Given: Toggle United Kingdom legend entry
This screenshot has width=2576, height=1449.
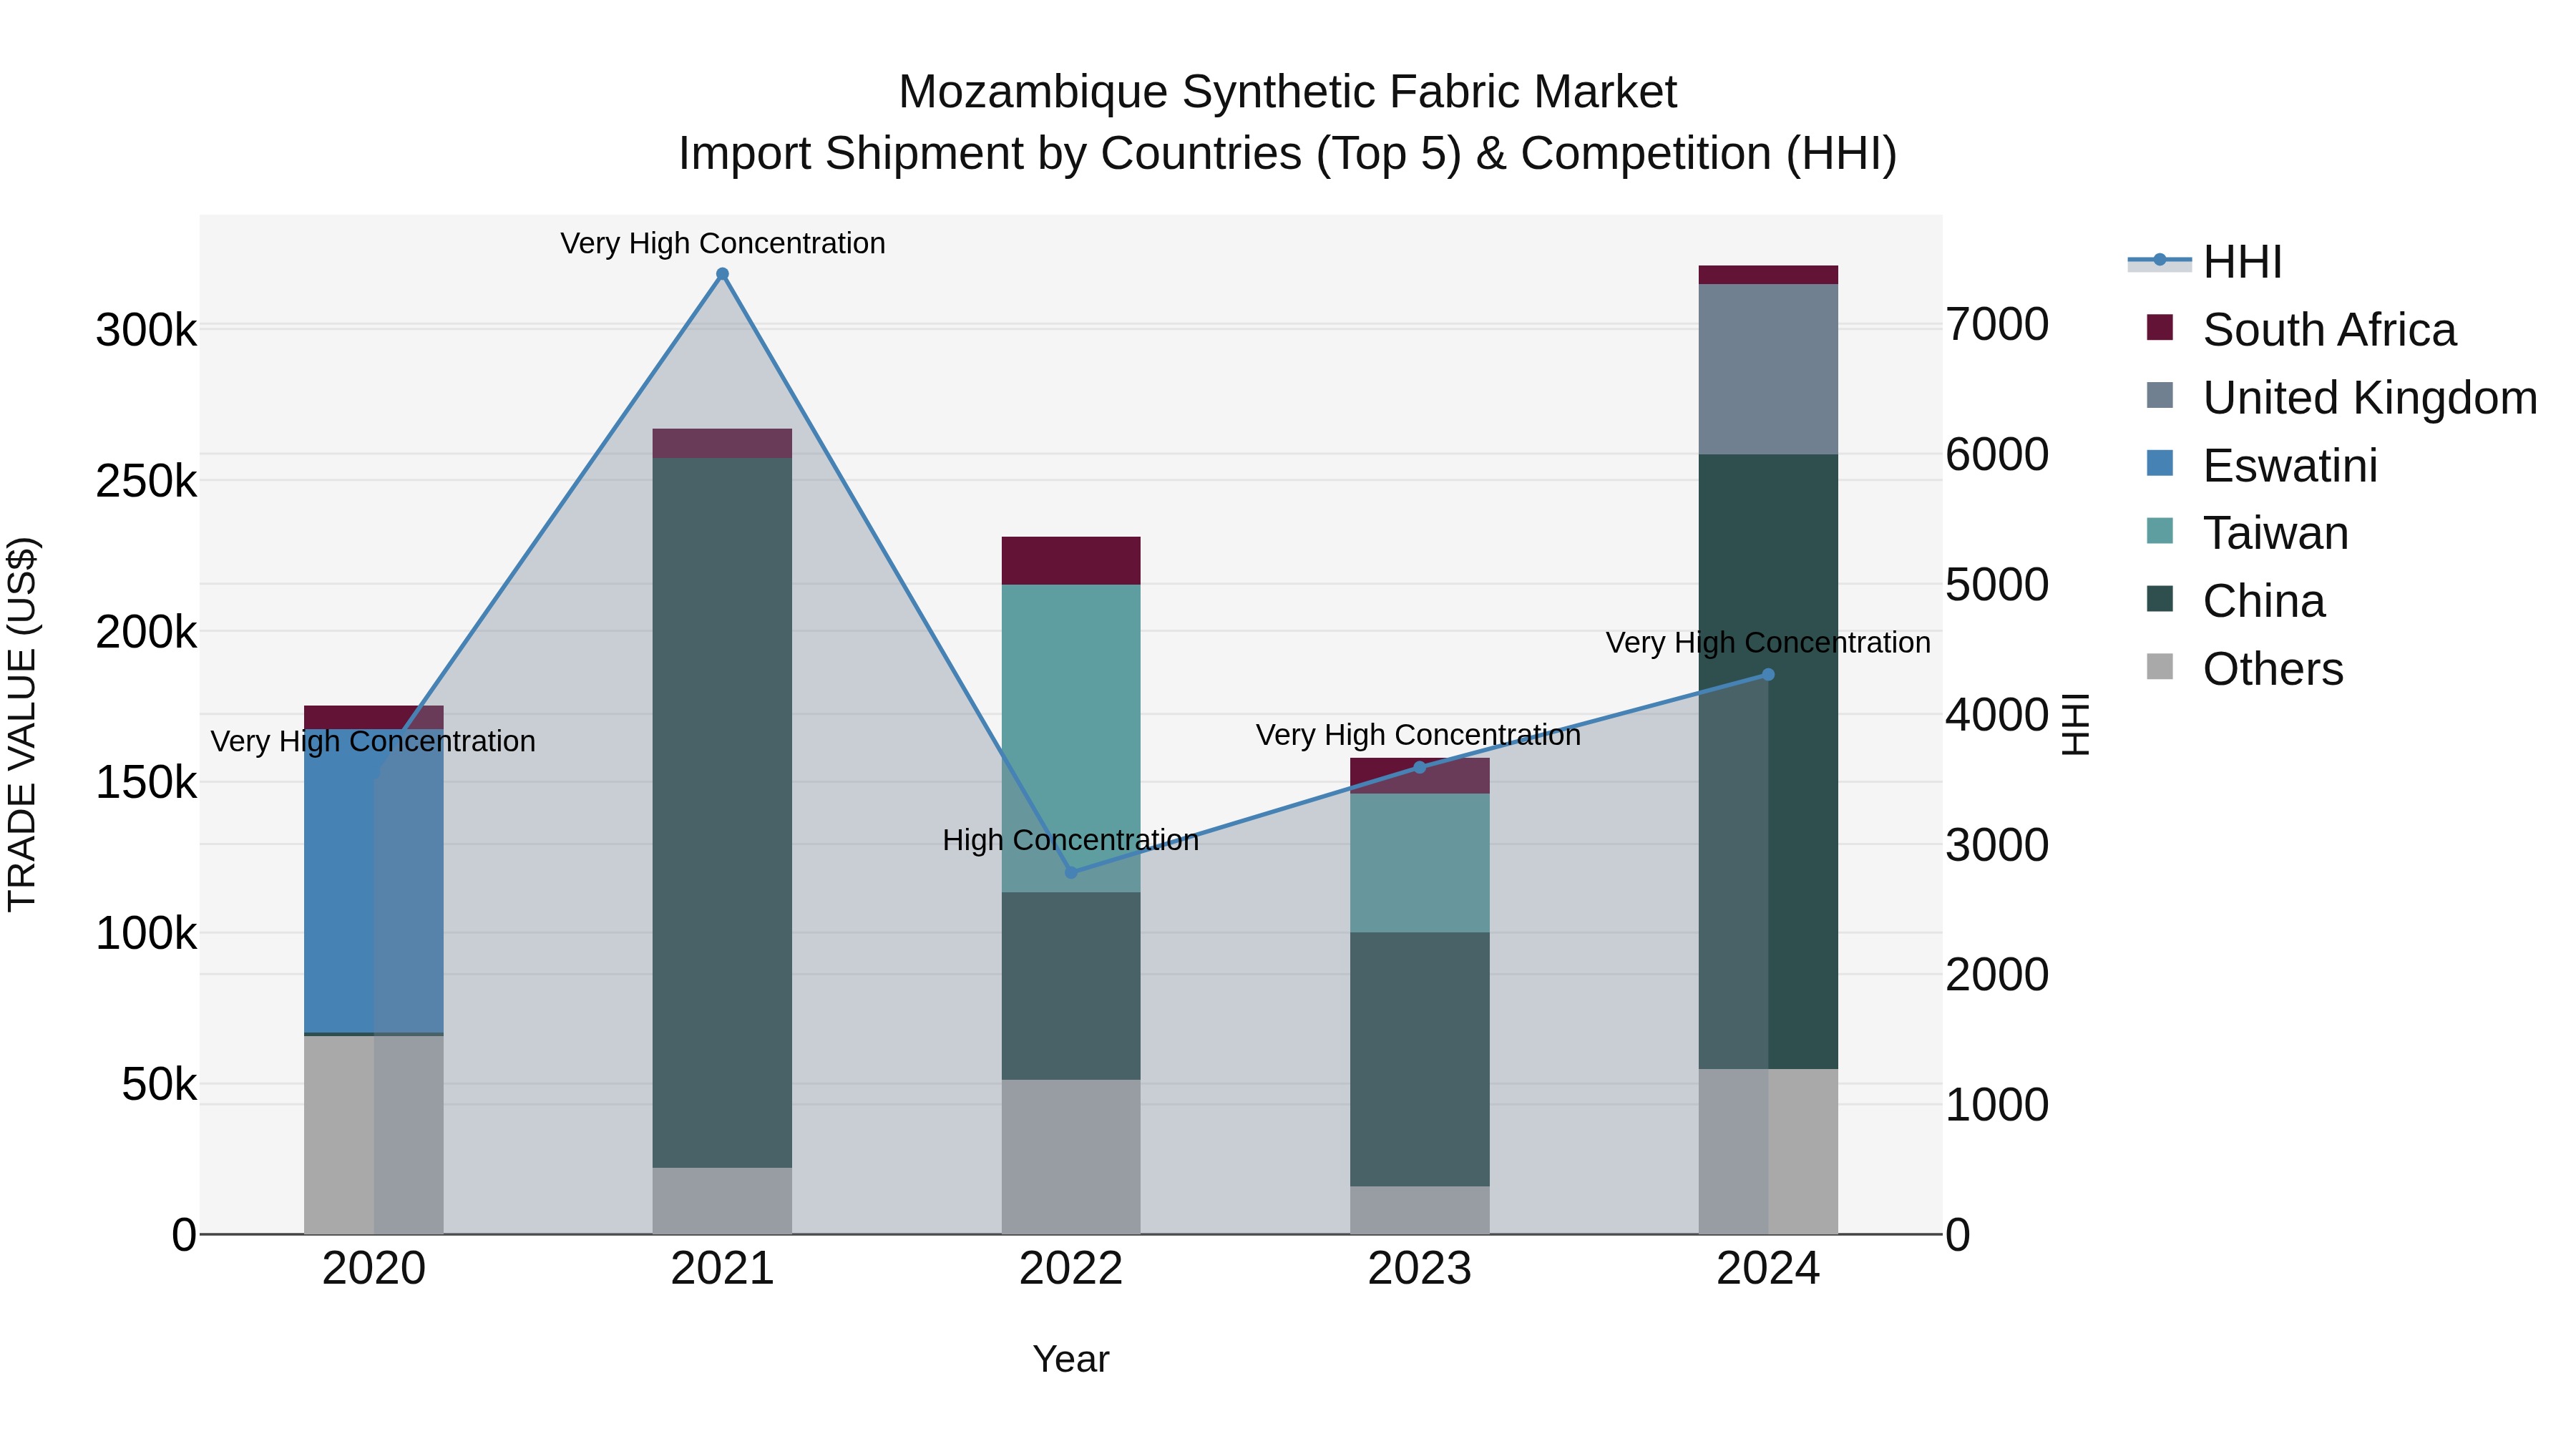Looking at the screenshot, I should (x=2341, y=398).
